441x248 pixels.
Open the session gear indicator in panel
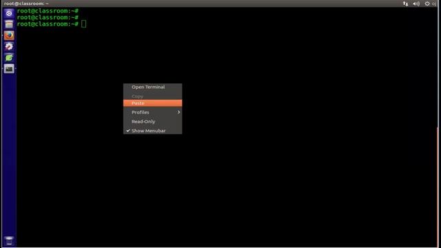[x=427, y=3]
